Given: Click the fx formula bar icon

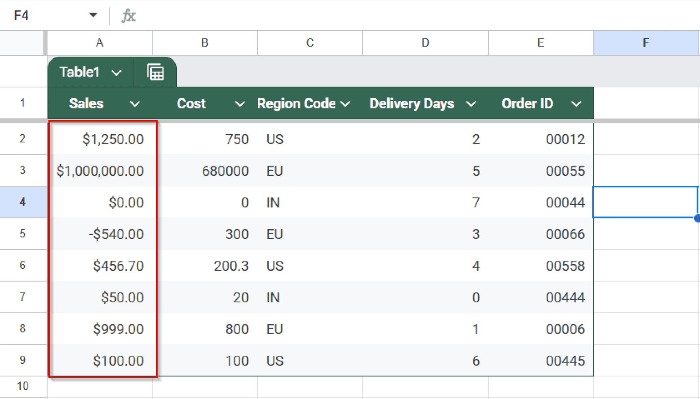Looking at the screenshot, I should pyautogui.click(x=129, y=15).
